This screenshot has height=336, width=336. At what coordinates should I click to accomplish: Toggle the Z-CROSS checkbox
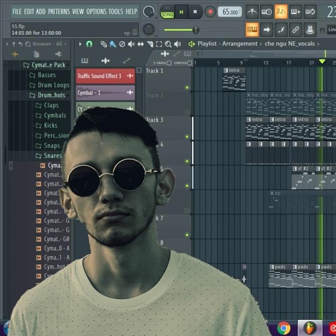pos(169,63)
